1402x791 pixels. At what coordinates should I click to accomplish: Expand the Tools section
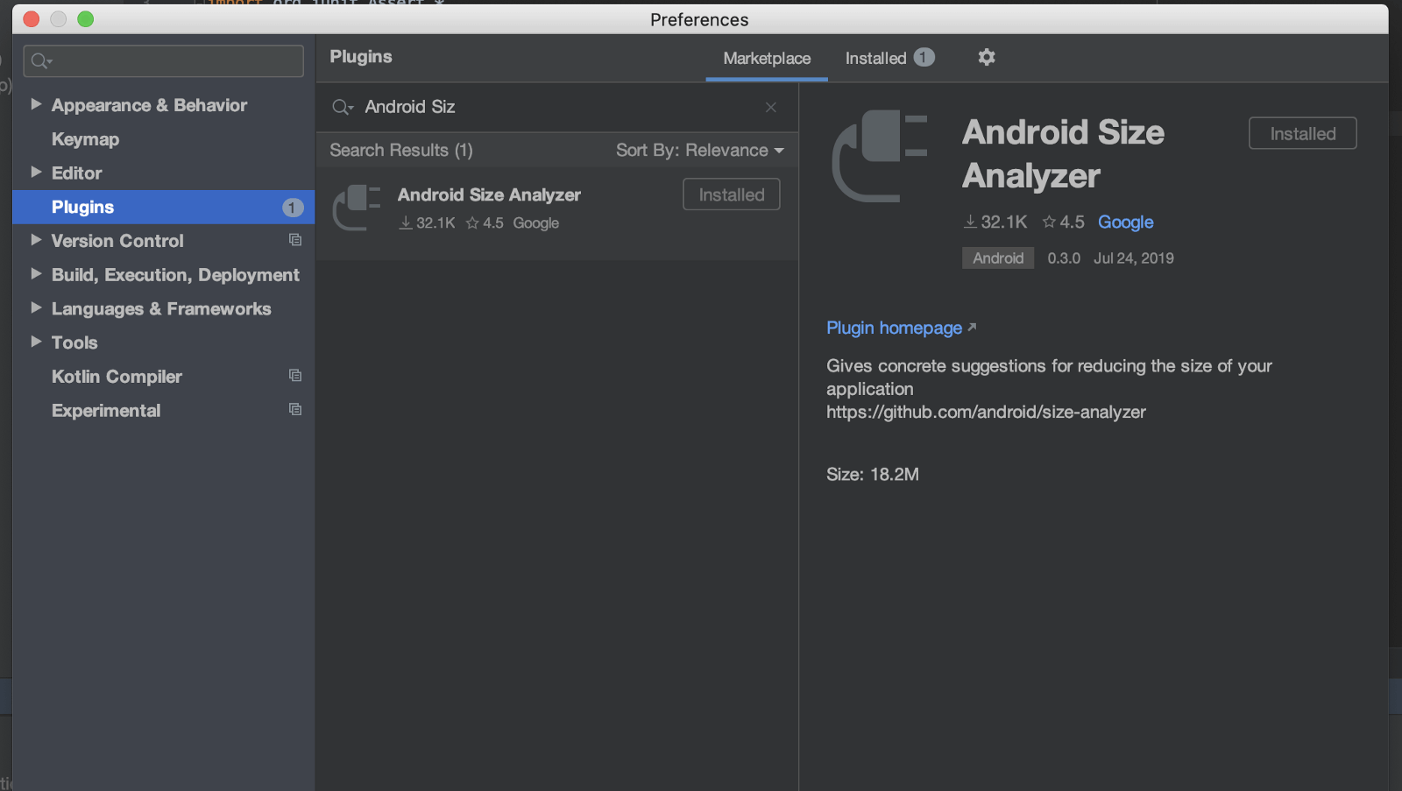pos(36,342)
